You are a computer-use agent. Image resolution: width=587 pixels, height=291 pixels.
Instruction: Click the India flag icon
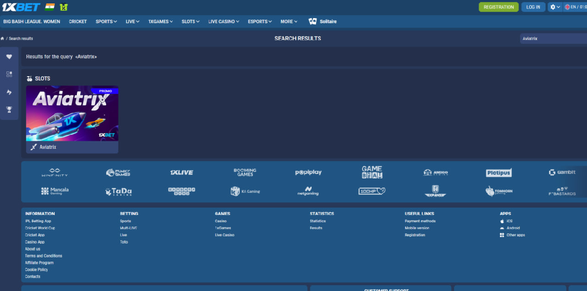tap(49, 7)
